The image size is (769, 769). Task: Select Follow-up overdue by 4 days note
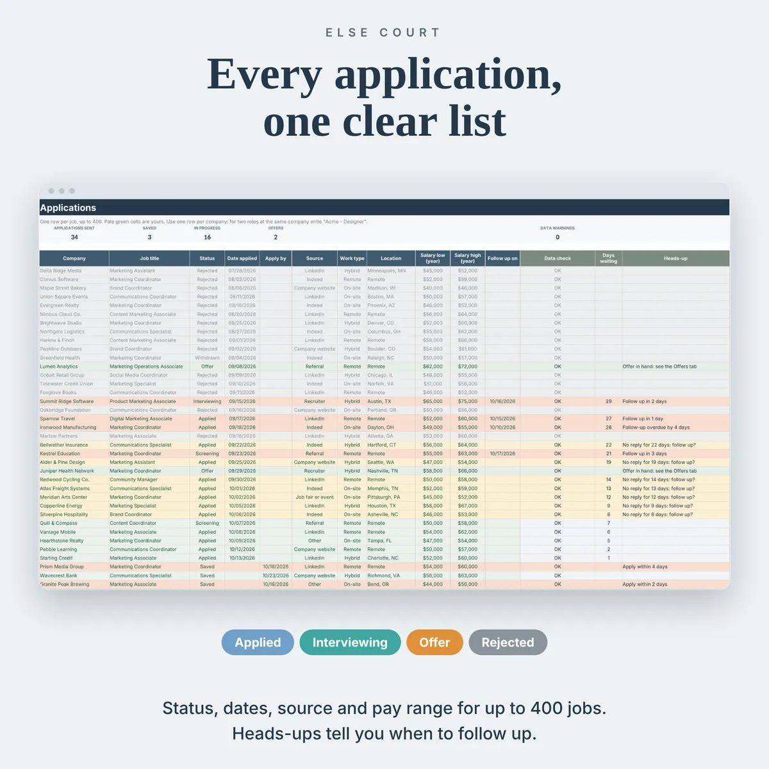(x=656, y=427)
